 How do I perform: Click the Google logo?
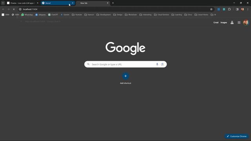tap(125, 48)
